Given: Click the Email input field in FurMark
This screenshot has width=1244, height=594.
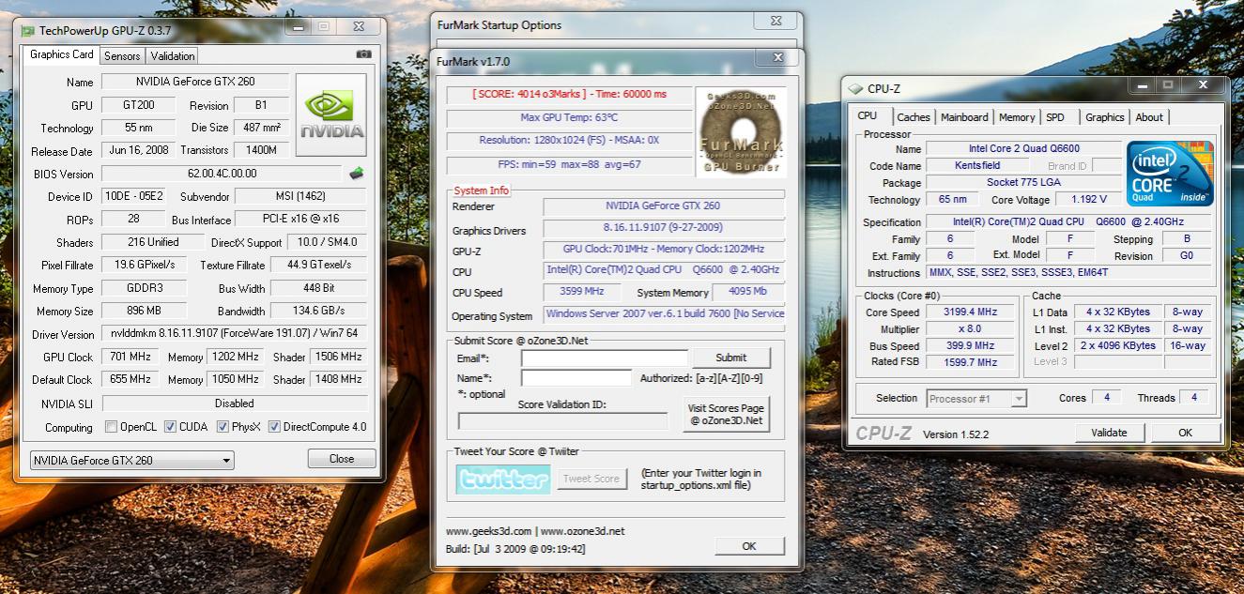Looking at the screenshot, I should 605,358.
